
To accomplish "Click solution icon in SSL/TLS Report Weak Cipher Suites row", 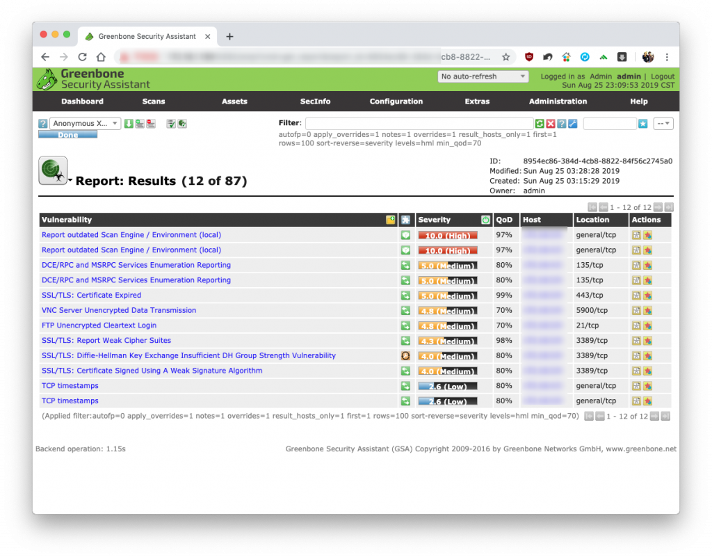I will click(x=405, y=341).
